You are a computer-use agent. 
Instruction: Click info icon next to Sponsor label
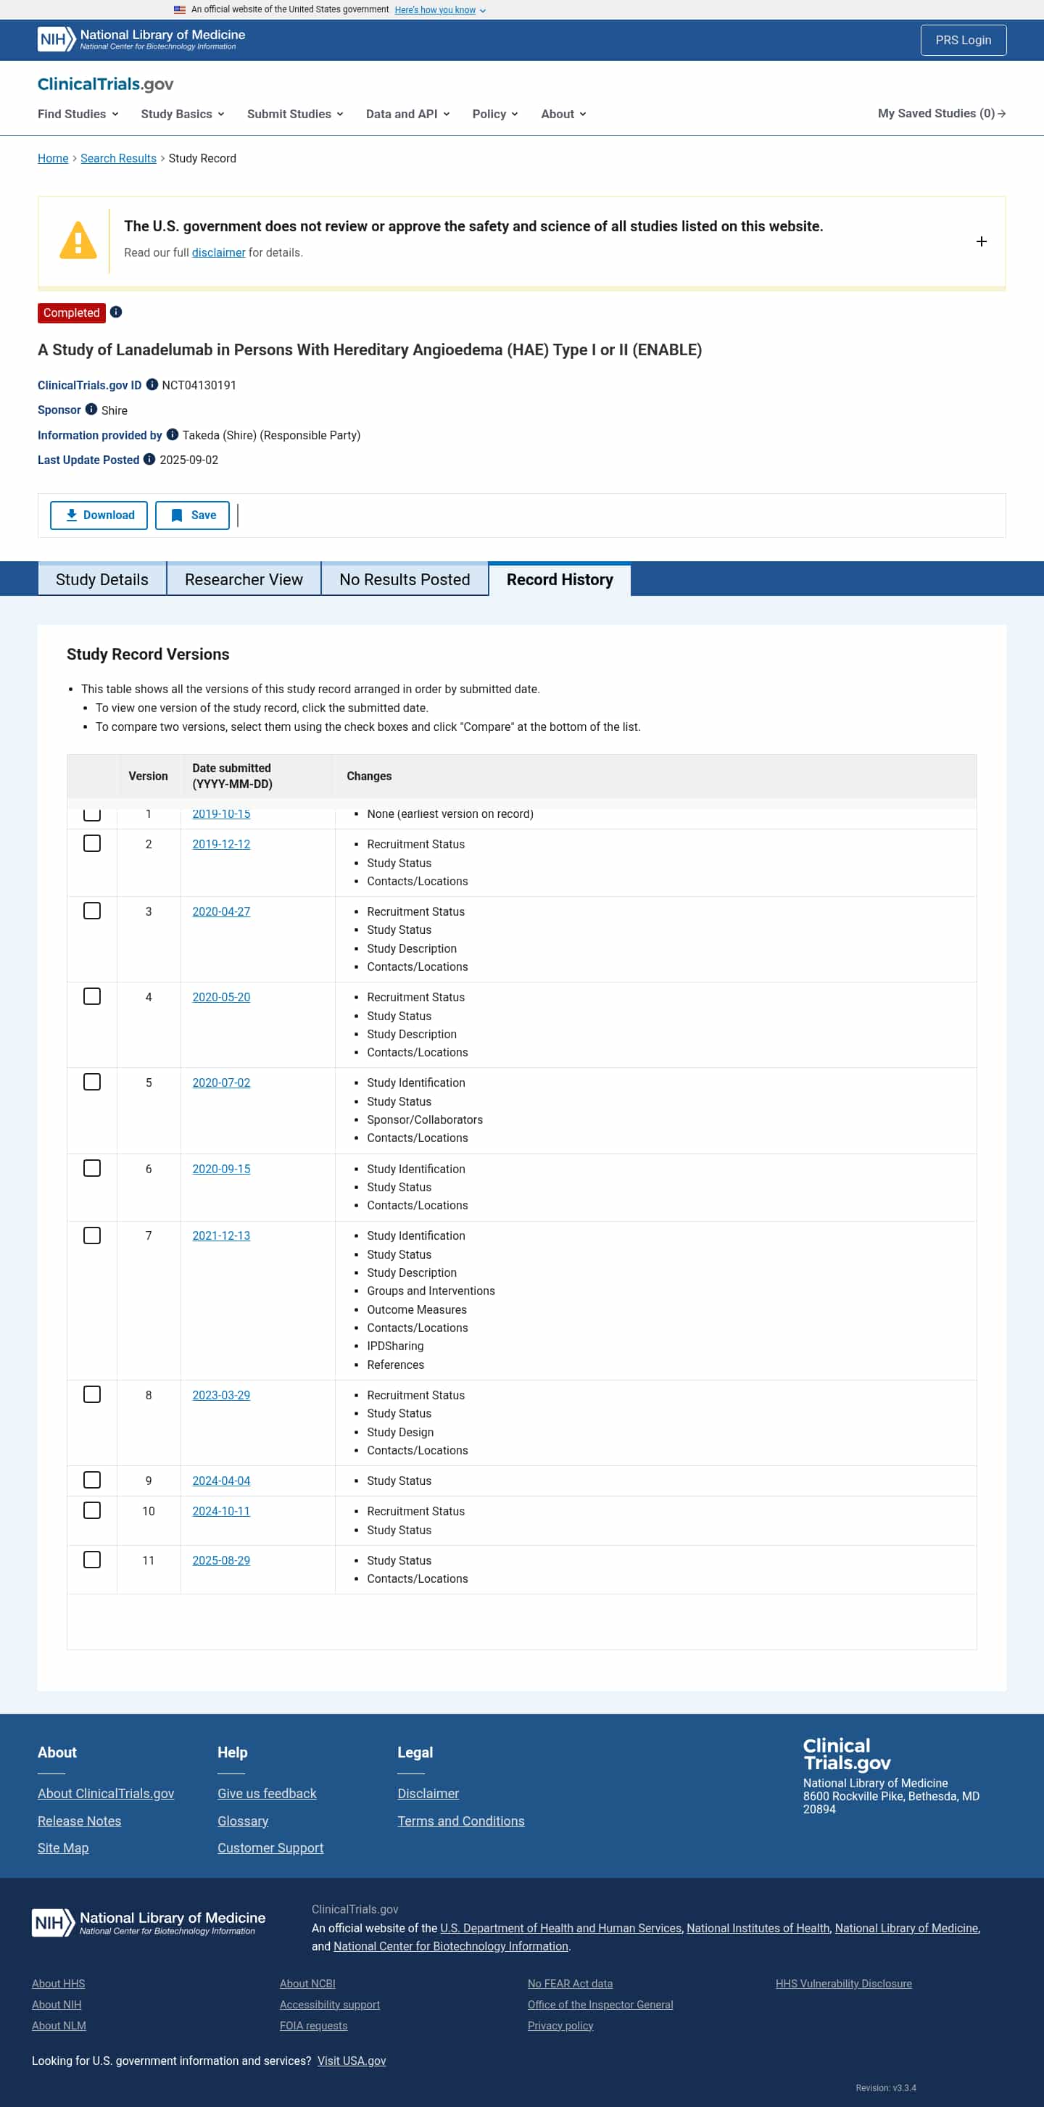(x=91, y=409)
